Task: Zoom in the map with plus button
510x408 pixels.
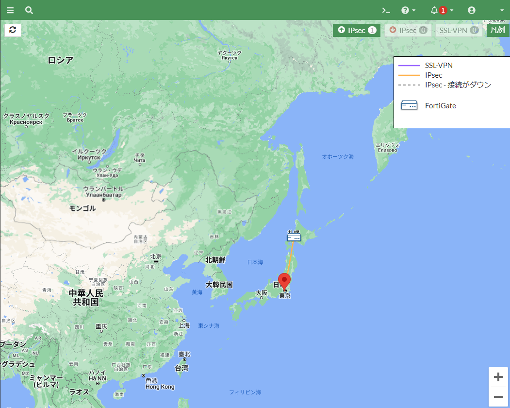Action: 498,377
